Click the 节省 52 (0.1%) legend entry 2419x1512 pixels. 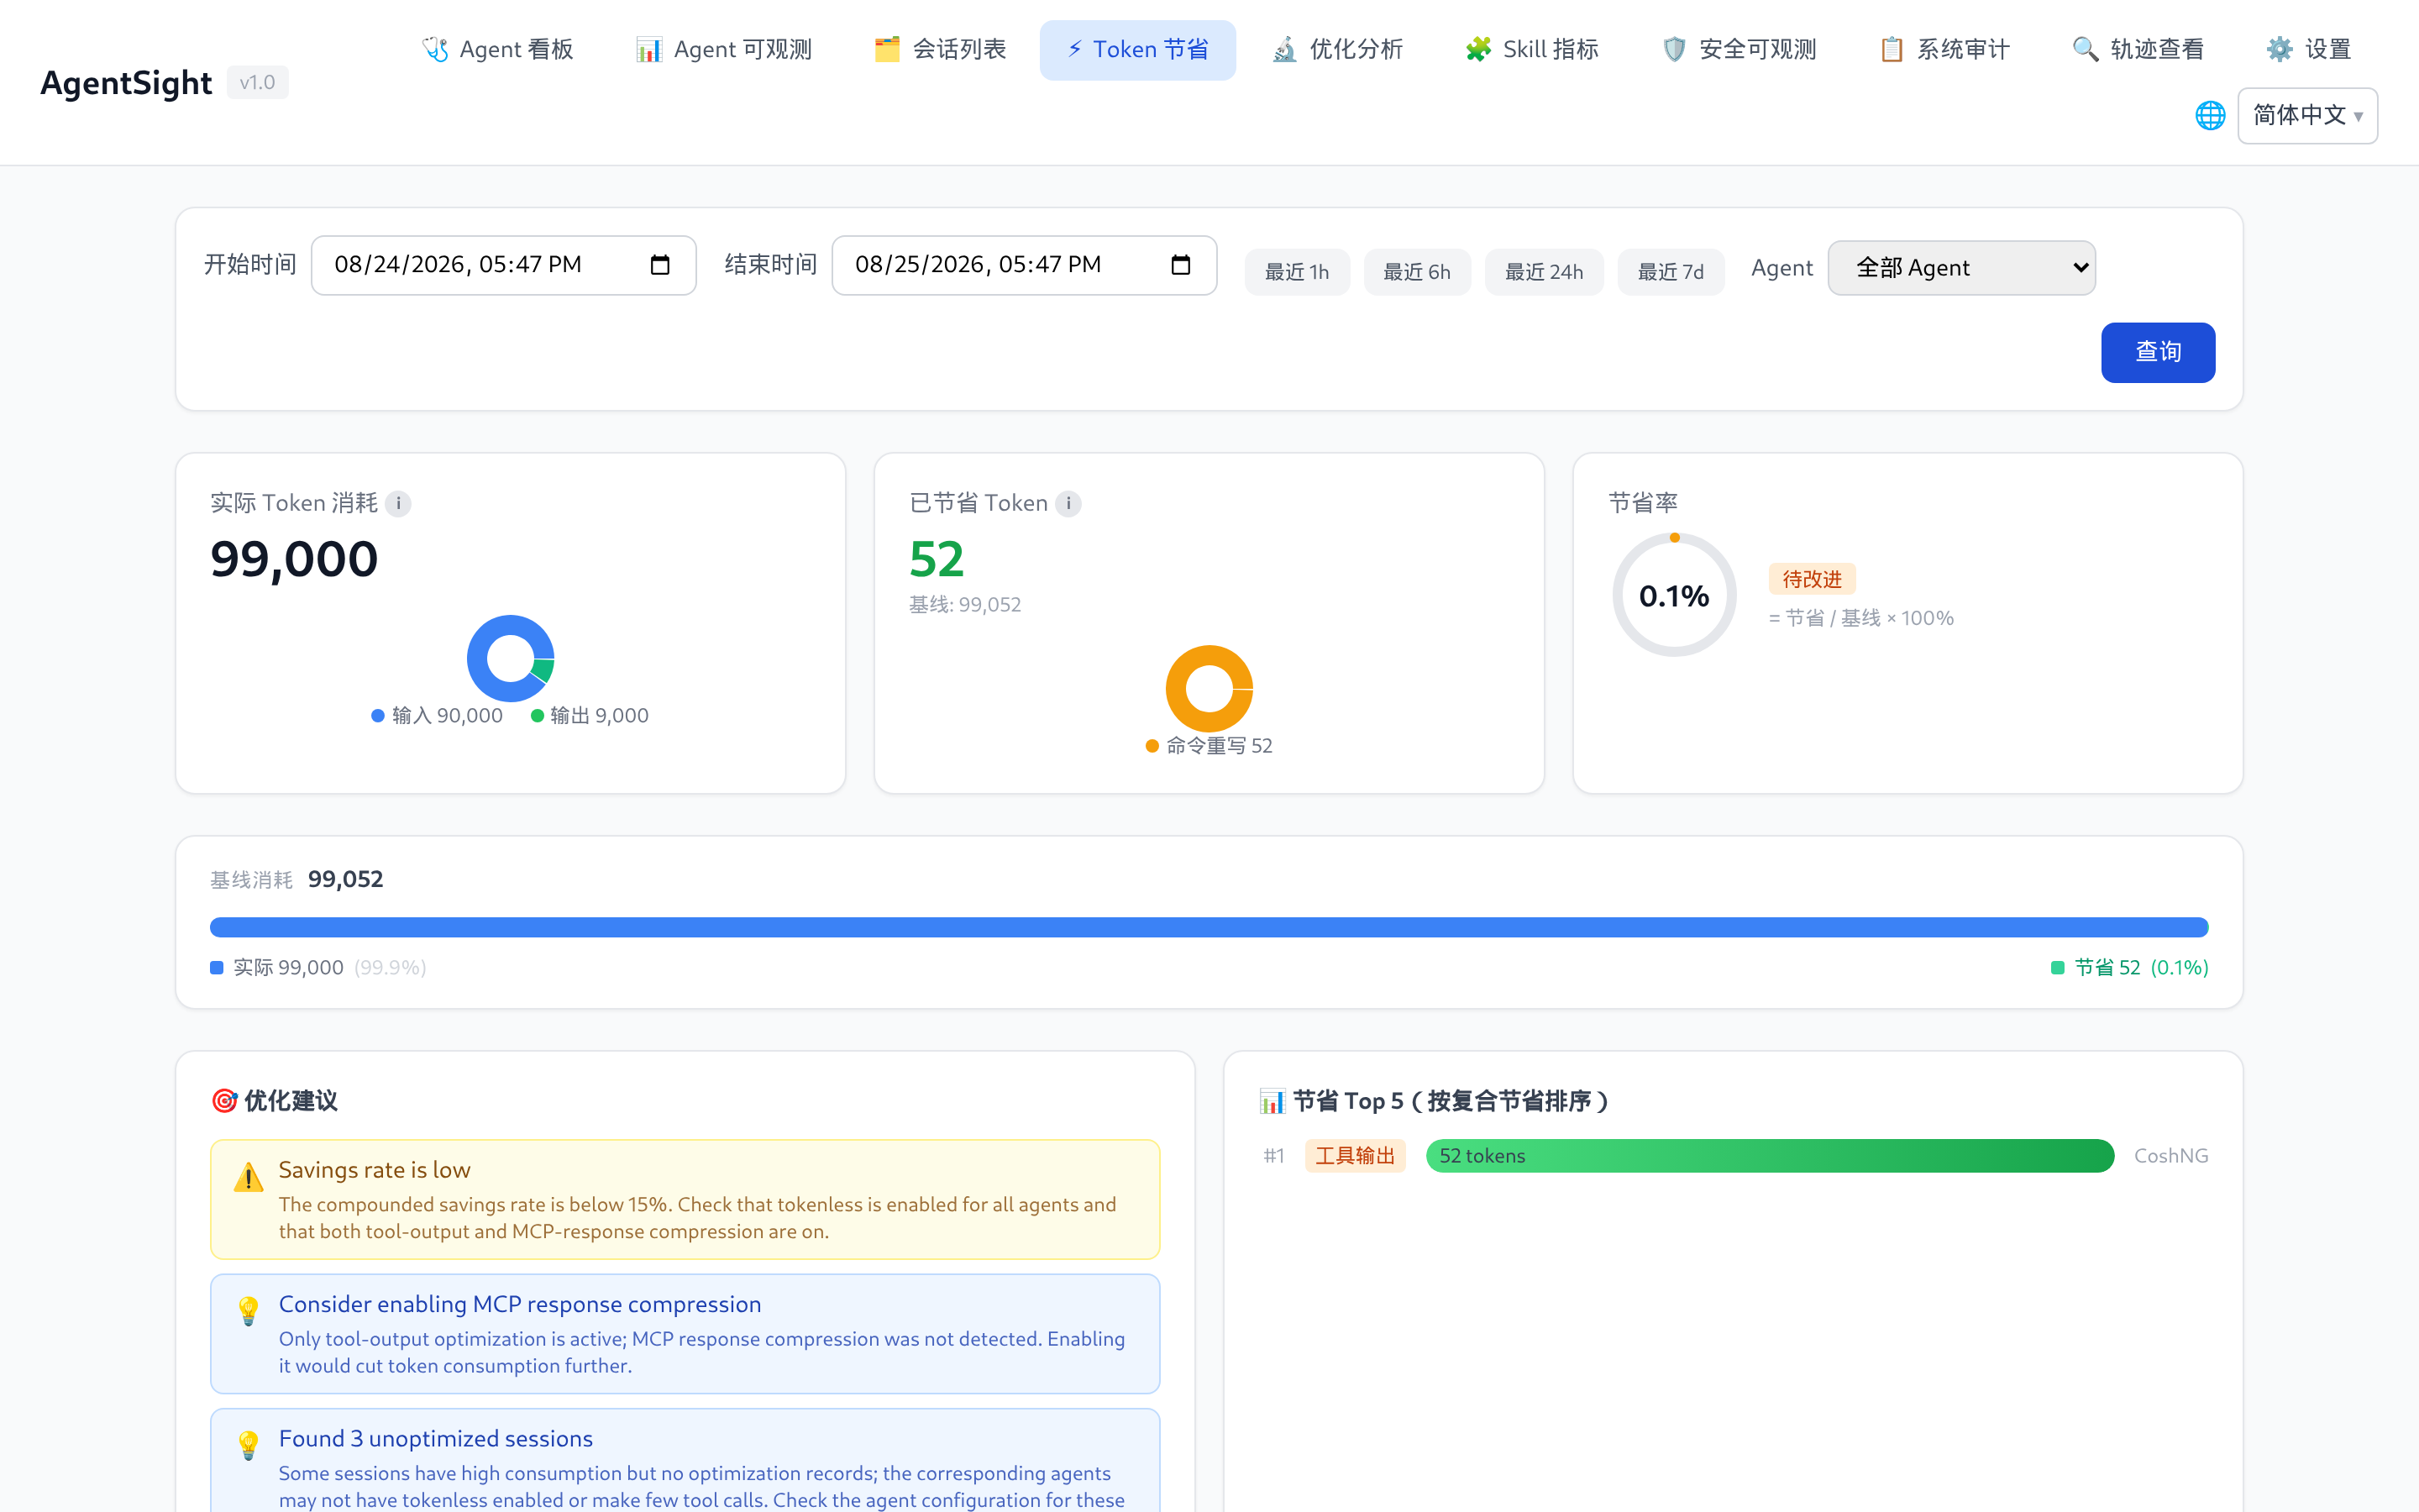pyautogui.click(x=2129, y=967)
